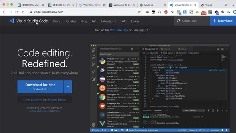236x133 pixels.
Task: Open the Docs menu item
Action: (x=56, y=21)
